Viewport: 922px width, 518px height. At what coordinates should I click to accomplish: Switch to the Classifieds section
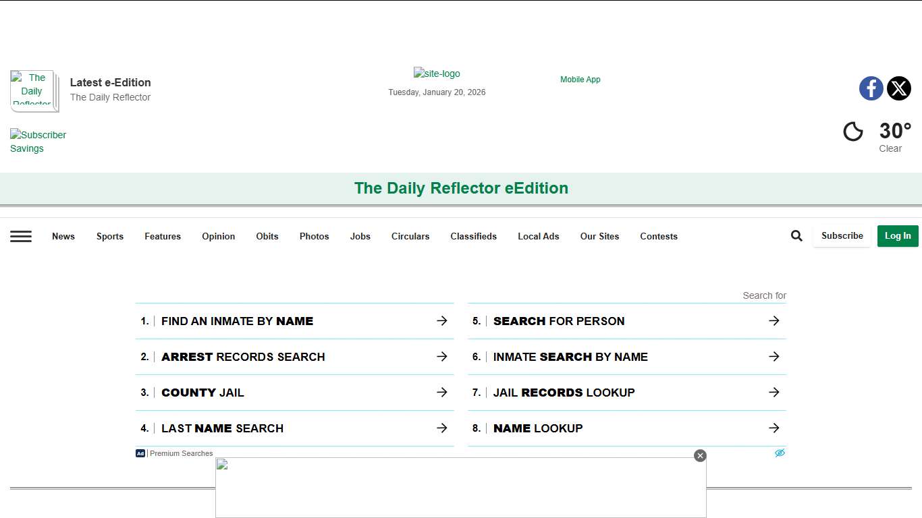click(x=473, y=236)
